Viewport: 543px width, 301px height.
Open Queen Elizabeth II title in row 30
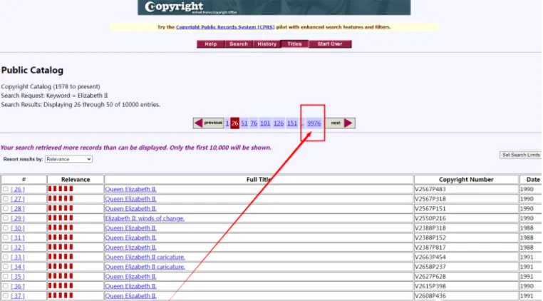(131, 228)
